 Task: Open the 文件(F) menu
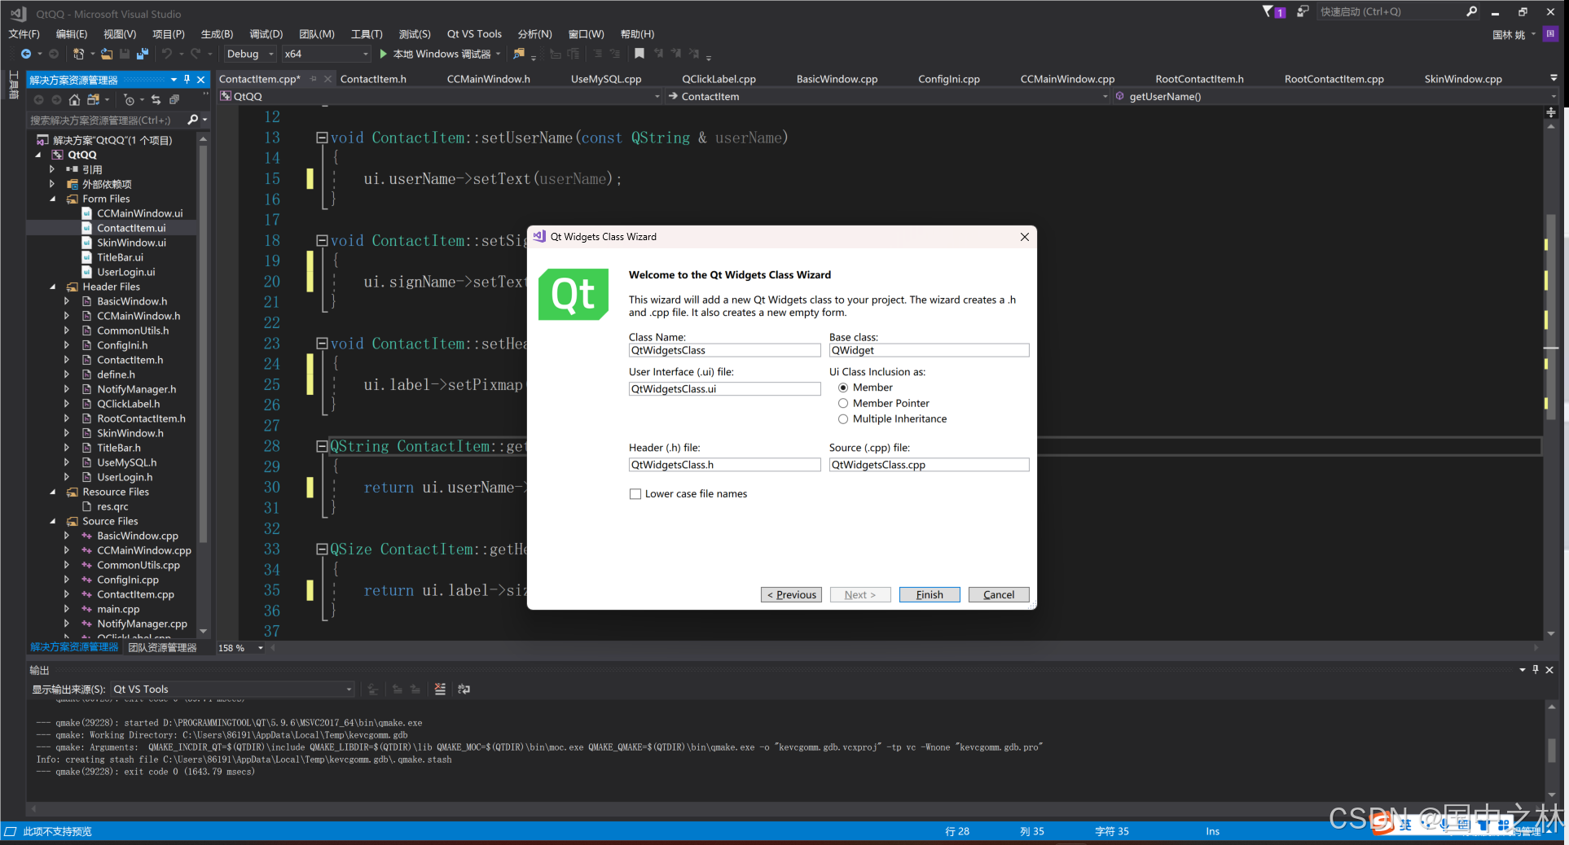click(x=24, y=33)
